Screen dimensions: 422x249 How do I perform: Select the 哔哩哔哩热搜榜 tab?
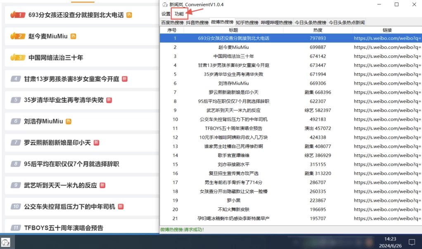[277, 23]
